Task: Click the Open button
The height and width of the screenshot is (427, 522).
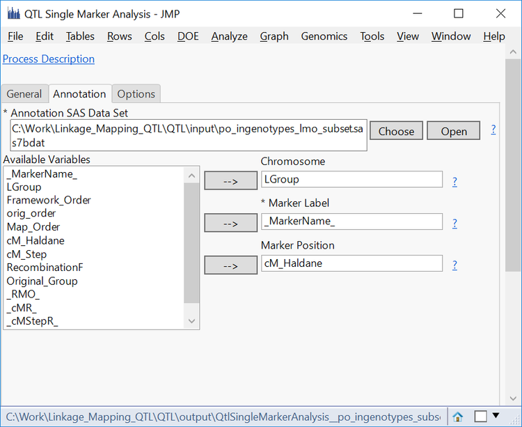Action: click(x=454, y=131)
